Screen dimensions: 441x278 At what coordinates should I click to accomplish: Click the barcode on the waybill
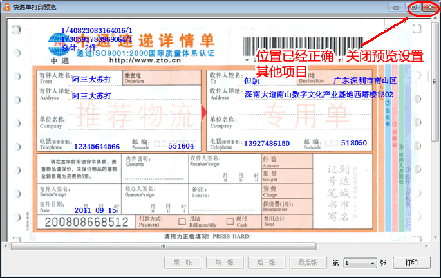pyautogui.click(x=303, y=46)
